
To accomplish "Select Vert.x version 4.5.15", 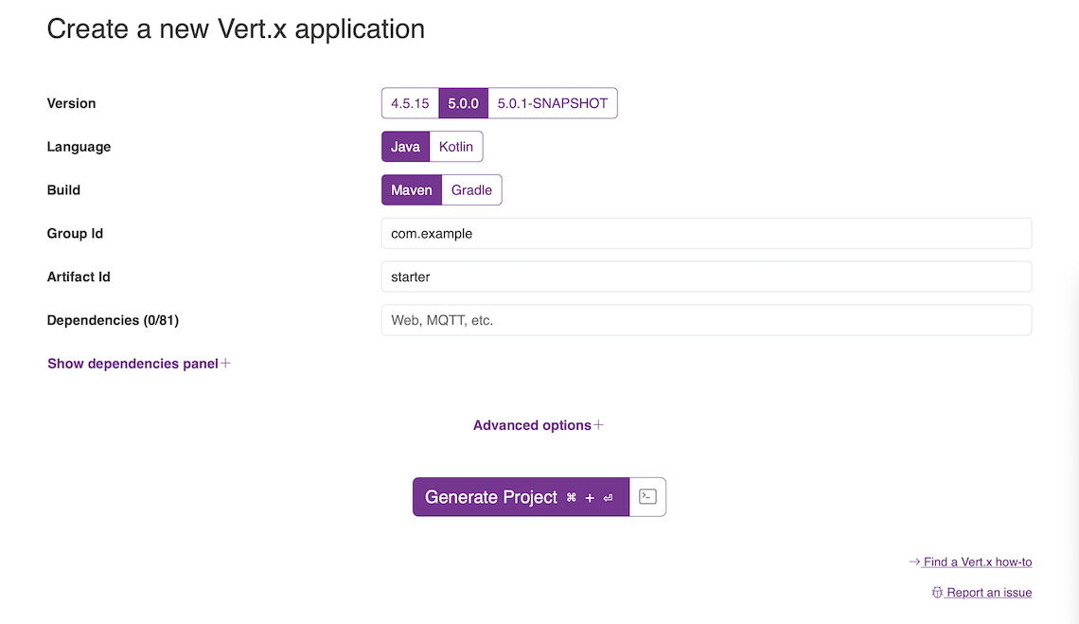I will point(410,103).
